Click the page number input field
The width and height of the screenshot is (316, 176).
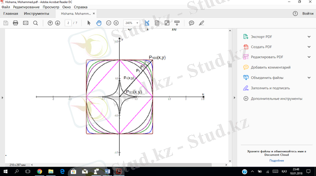point(69,23)
